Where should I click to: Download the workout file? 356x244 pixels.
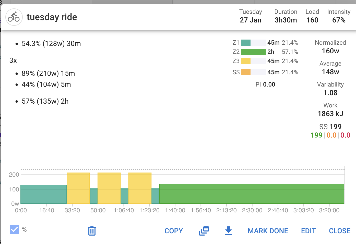pos(228,231)
